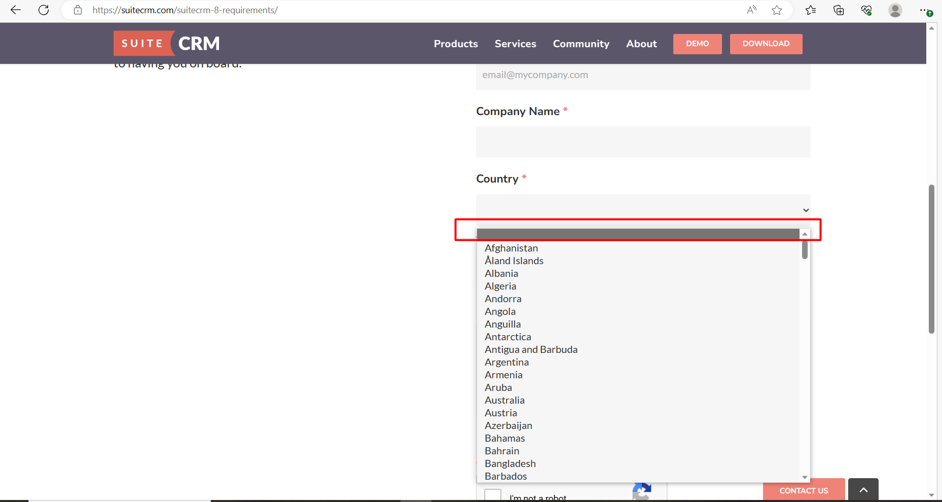Open the Community menu

(x=581, y=44)
